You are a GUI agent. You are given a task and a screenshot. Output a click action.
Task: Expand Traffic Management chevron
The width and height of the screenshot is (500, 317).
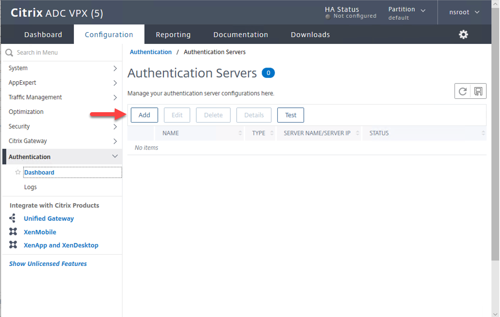point(115,97)
